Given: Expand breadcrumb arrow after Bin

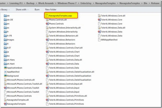Looking at the screenshot, I should pos(149,3).
